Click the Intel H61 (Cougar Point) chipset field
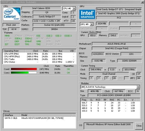145x131 pixels. tap(117, 49)
